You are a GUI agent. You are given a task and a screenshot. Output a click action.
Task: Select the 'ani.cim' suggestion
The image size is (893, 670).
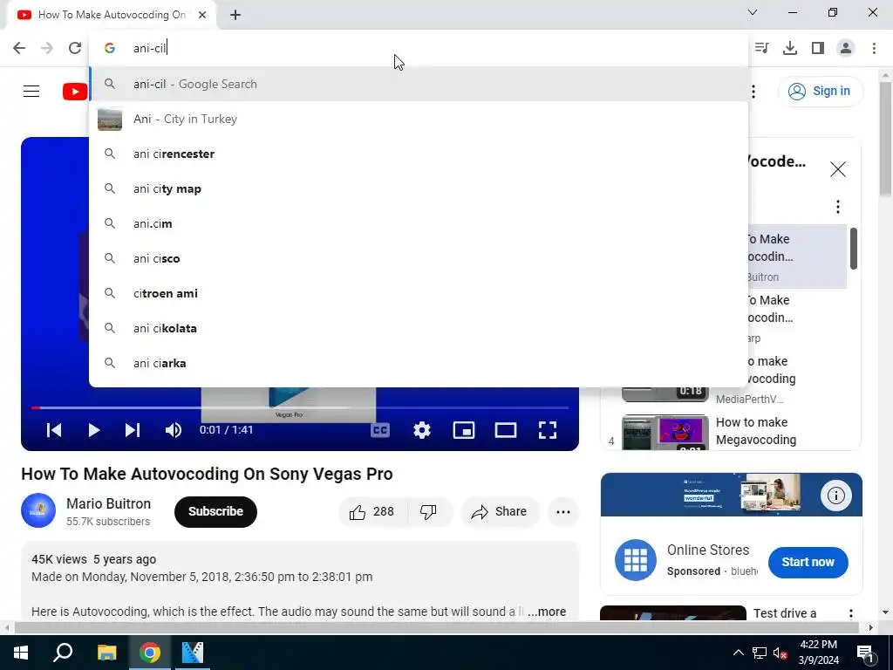coord(419,223)
